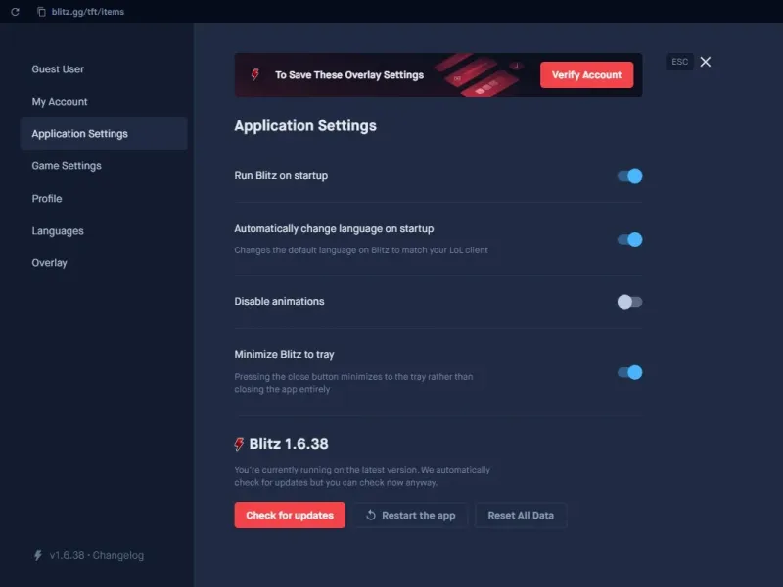Click Minimize Blitz to tray label
Viewport: 783px width, 587px height.
pyautogui.click(x=284, y=354)
